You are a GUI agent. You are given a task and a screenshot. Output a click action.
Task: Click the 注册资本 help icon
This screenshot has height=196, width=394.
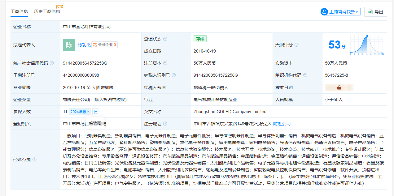coord(165,63)
